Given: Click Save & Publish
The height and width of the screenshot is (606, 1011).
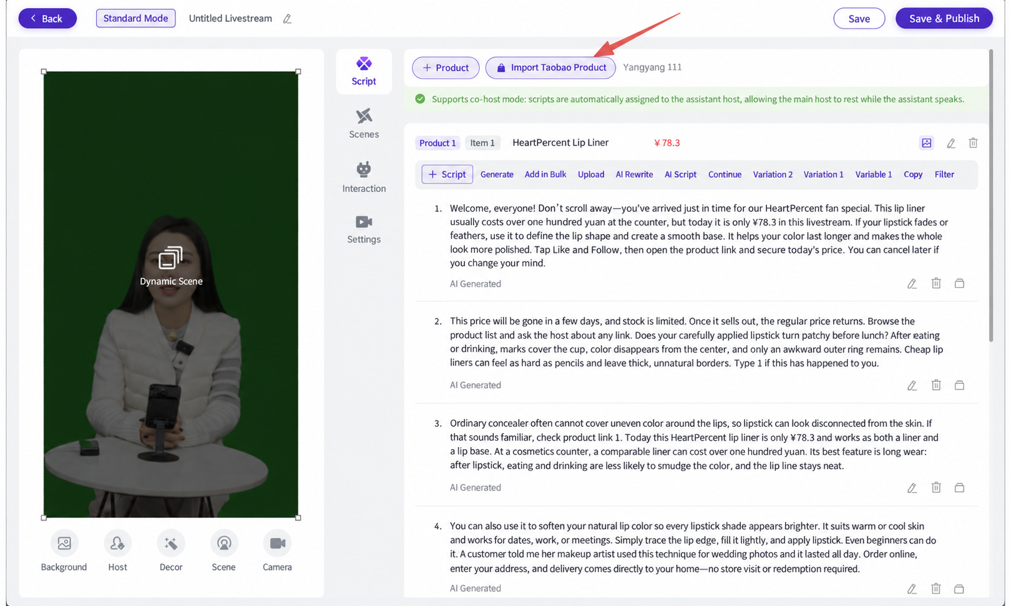Looking at the screenshot, I should pyautogui.click(x=944, y=18).
